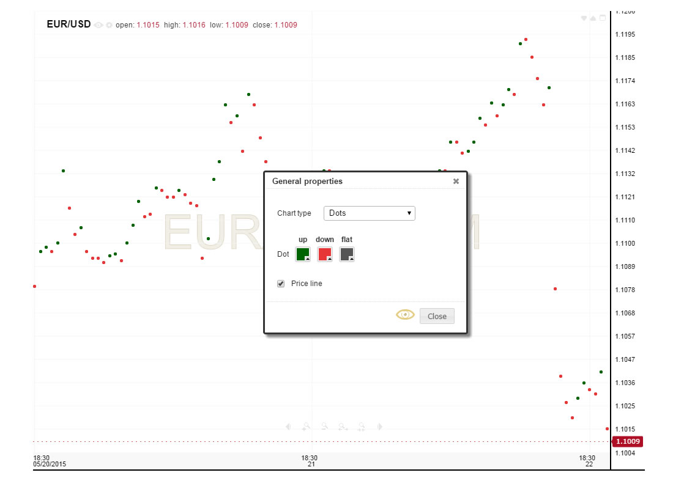Viewport: 673px width, 489px height.
Task: Open the Chart type dropdown
Action: pyautogui.click(x=369, y=213)
